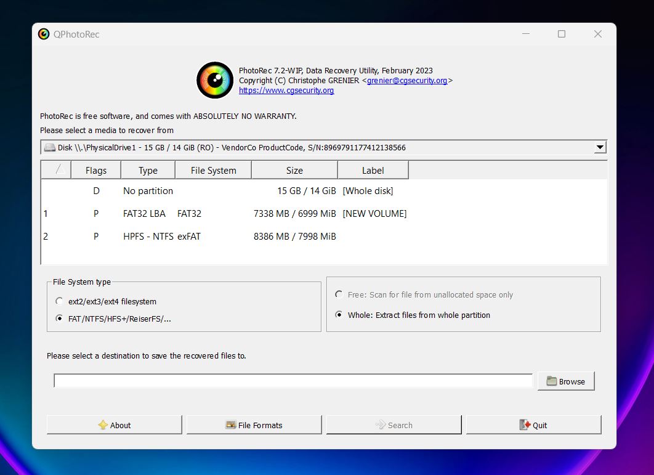Click the [Whole disk] label cell
Viewport: 654px width, 475px height.
coord(368,191)
